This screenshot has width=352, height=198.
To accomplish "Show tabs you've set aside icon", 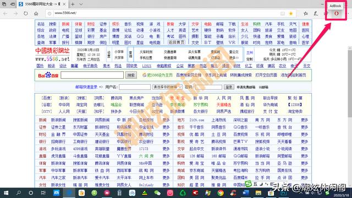I will click(4, 4).
